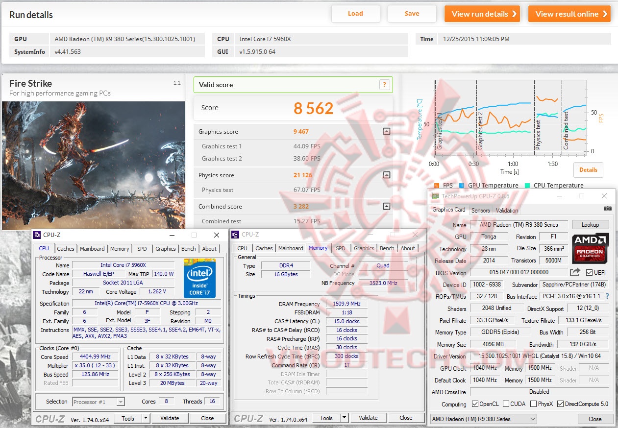The image size is (618, 428).
Task: Click the Load button
Action: pyautogui.click(x=355, y=14)
